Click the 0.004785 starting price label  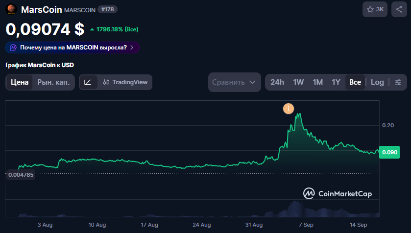tap(21, 175)
